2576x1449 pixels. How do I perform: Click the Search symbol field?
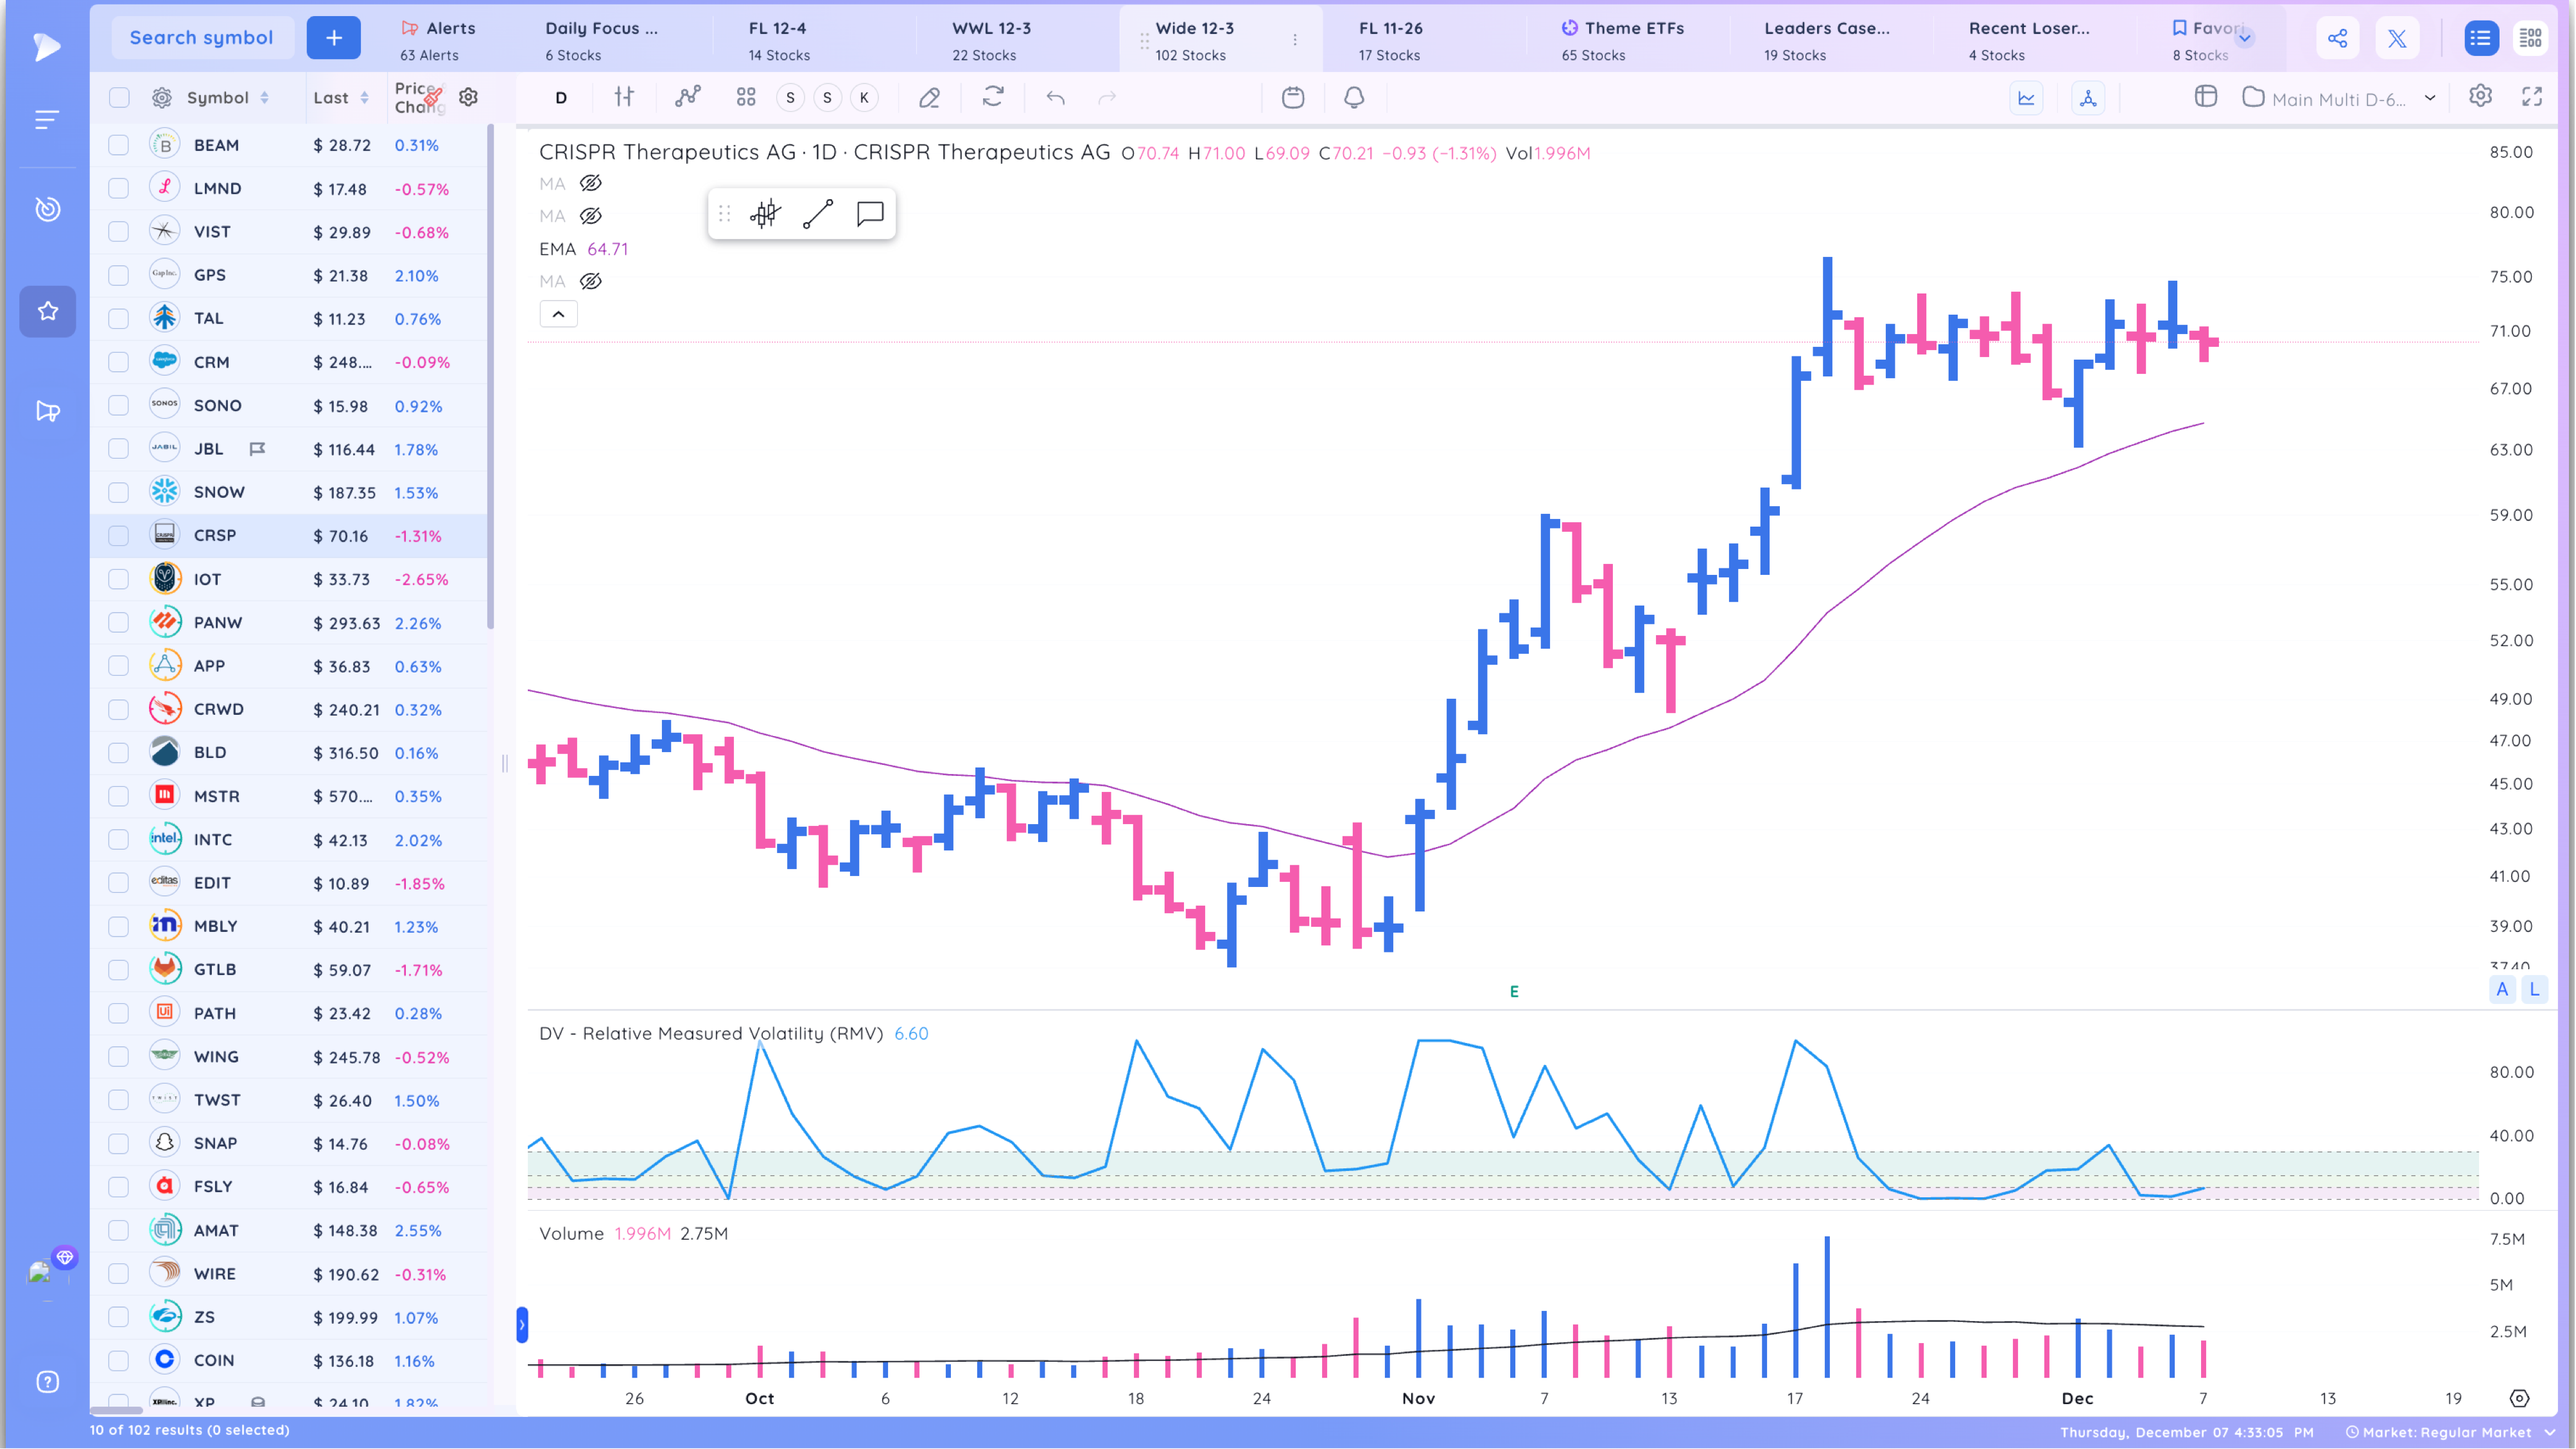201,38
